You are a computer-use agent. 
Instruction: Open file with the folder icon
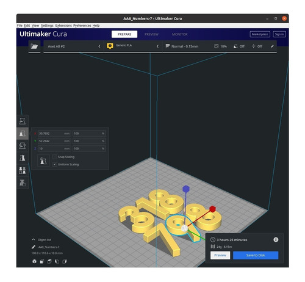[34, 46]
